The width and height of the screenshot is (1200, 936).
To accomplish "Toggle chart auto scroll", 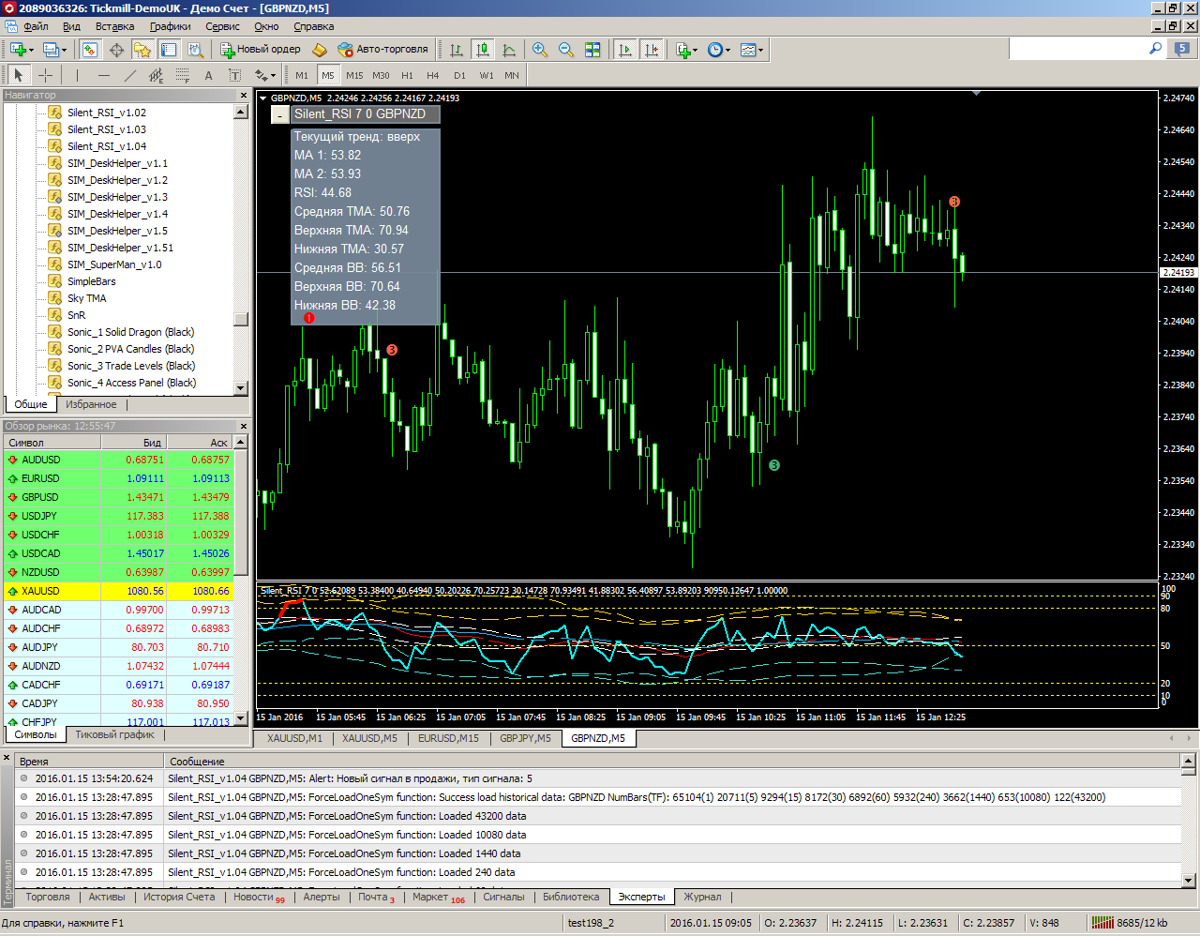I will 624,50.
